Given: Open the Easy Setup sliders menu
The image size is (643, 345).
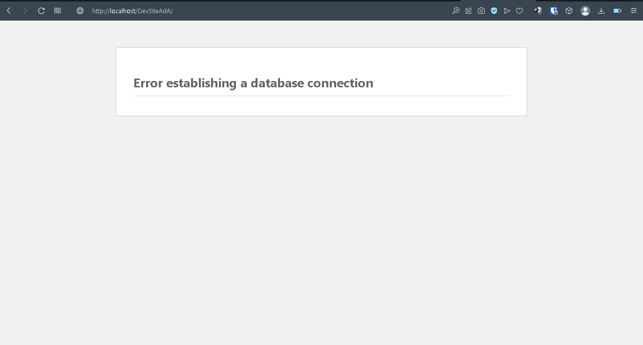Looking at the screenshot, I should (x=634, y=11).
